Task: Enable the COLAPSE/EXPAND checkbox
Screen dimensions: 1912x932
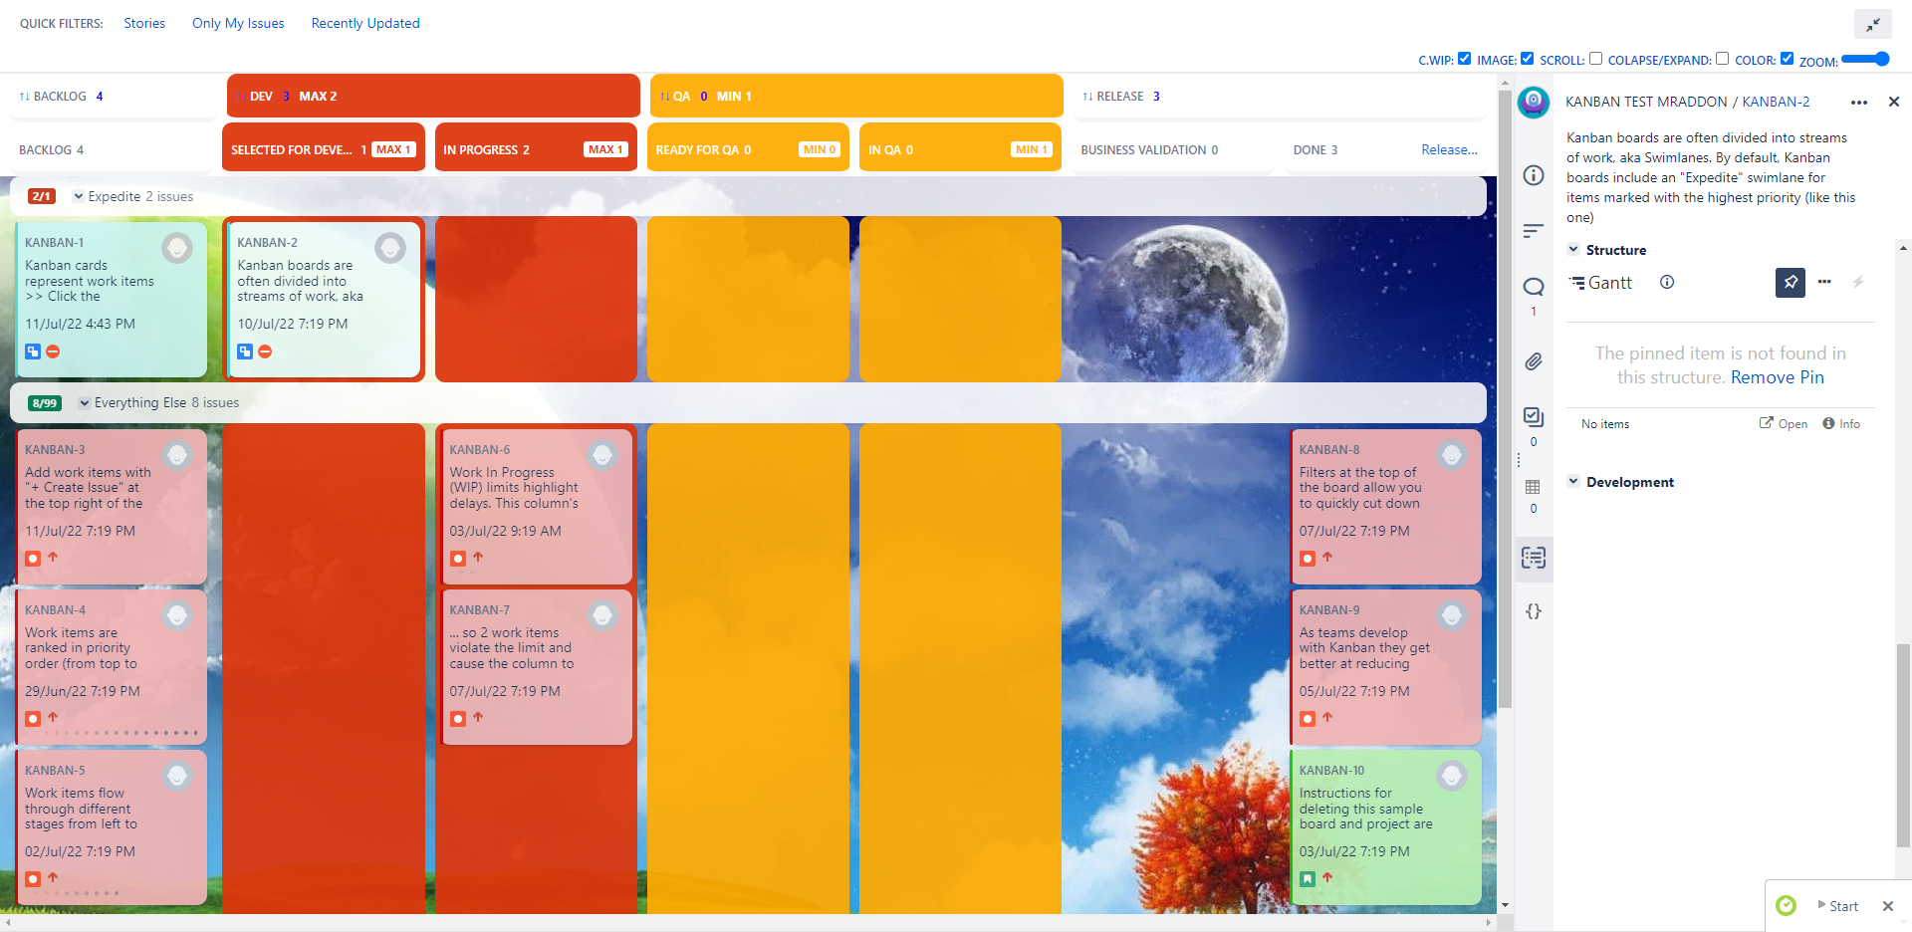Action: coord(1722,59)
